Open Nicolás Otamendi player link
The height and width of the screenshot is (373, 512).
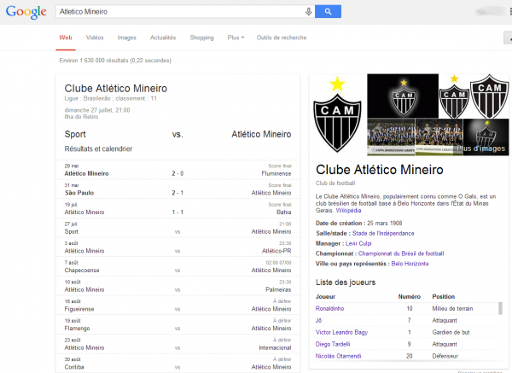point(338,356)
